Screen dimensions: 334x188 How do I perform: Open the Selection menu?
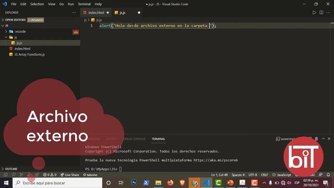click(x=37, y=4)
